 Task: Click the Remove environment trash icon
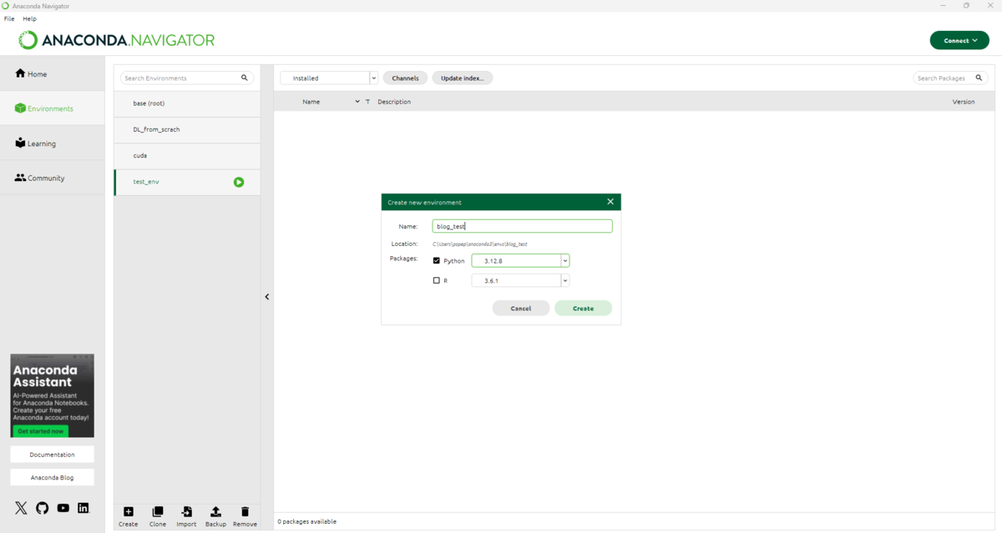(x=245, y=511)
